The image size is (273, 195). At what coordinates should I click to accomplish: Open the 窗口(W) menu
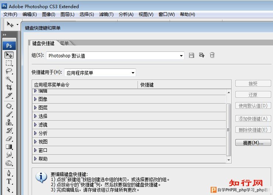[167, 14]
